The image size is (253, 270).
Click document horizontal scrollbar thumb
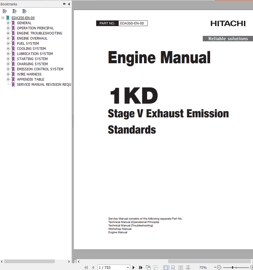[x=209, y=261]
